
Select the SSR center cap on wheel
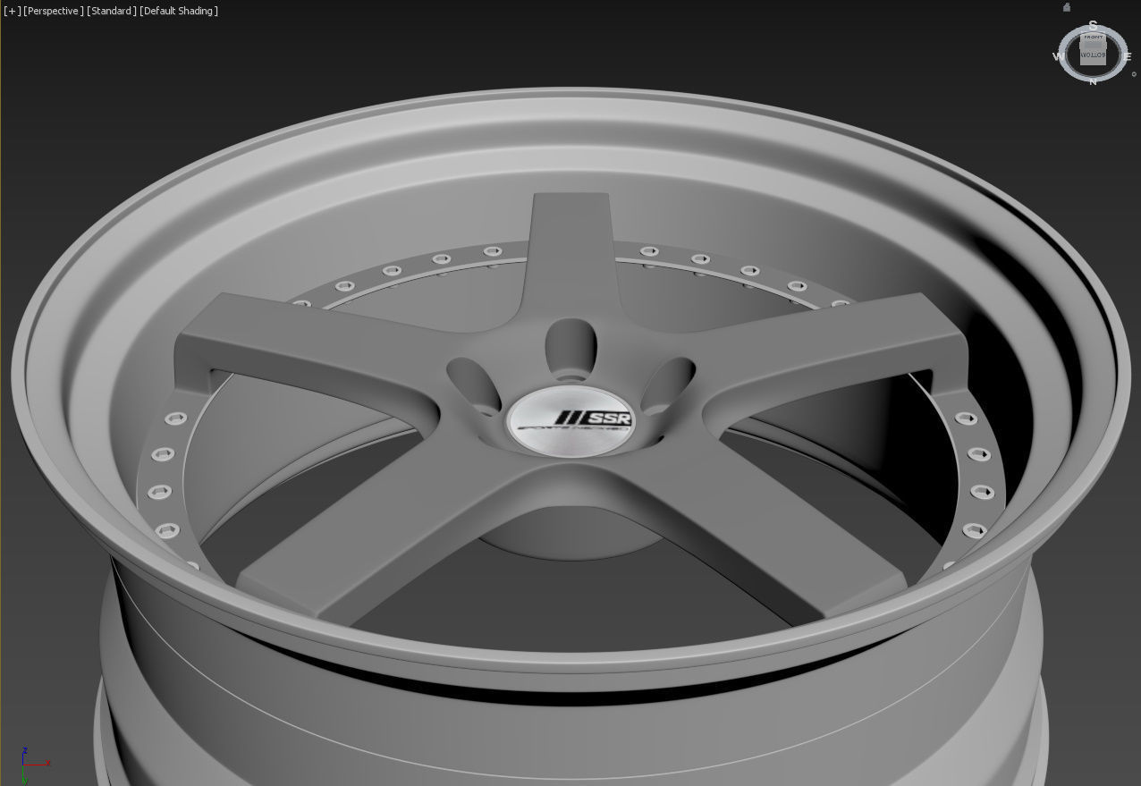pyautogui.click(x=570, y=420)
